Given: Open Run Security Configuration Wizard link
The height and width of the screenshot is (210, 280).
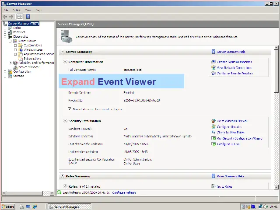Looking at the screenshot, I should click(x=240, y=138).
